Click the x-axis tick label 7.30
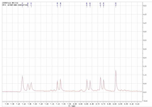 pos(35,104)
